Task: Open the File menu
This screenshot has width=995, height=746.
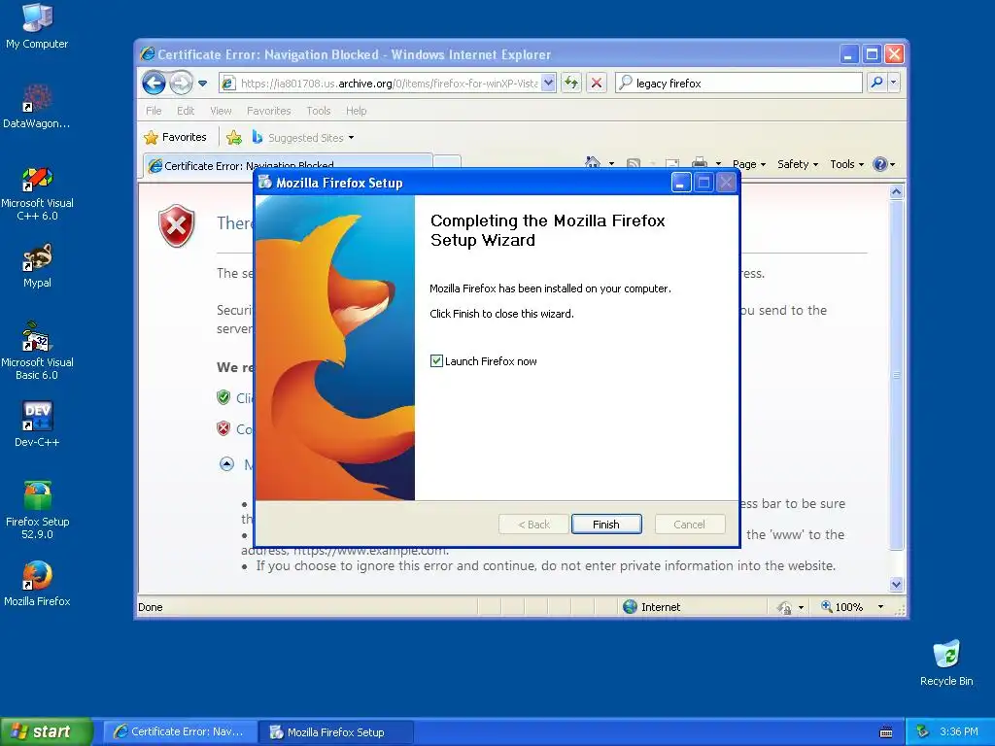Action: [x=154, y=111]
